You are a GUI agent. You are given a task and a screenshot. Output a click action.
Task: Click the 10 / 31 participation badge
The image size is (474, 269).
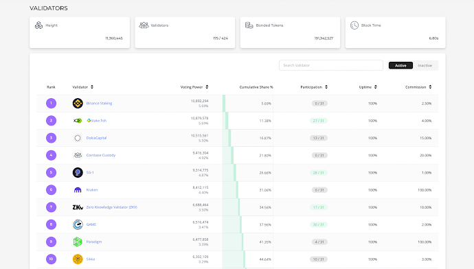(319, 259)
